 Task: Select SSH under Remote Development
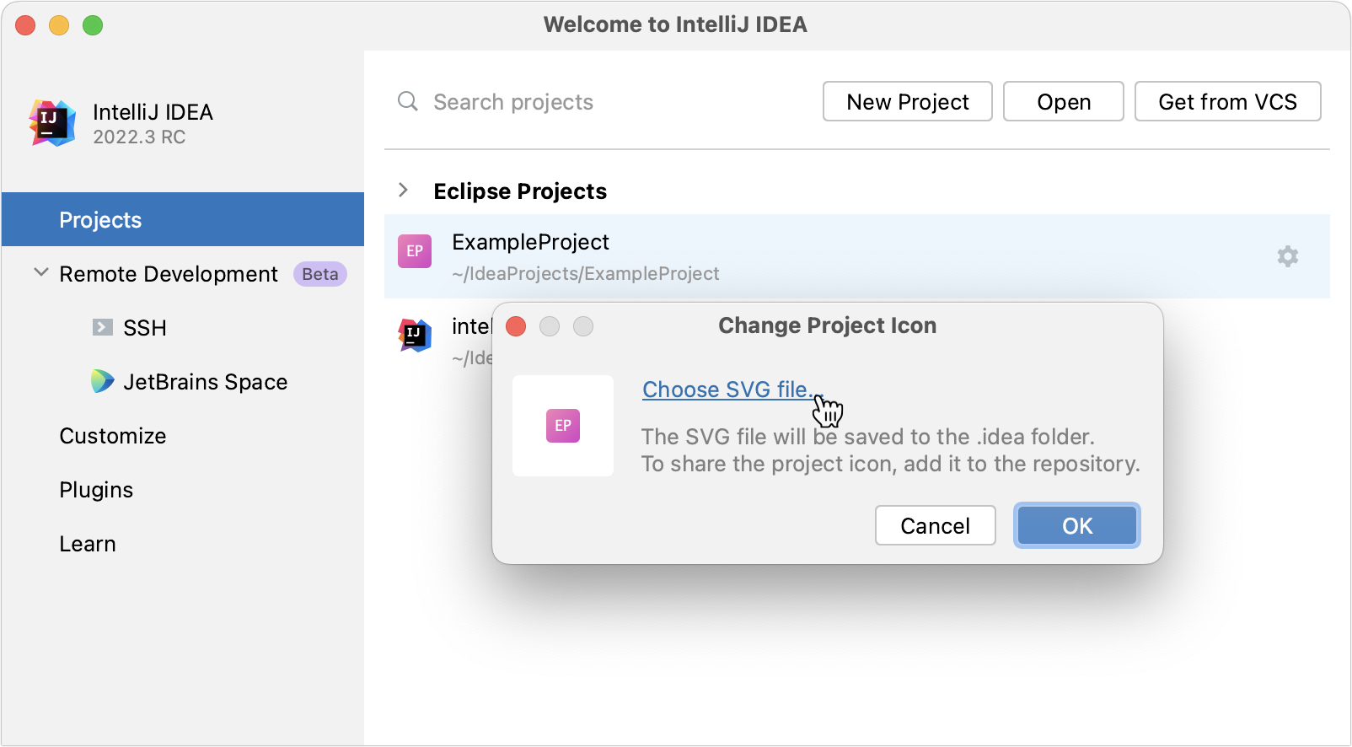click(145, 328)
